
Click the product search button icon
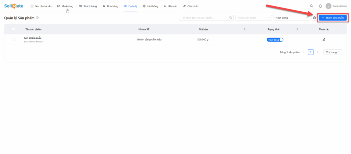[231, 18]
